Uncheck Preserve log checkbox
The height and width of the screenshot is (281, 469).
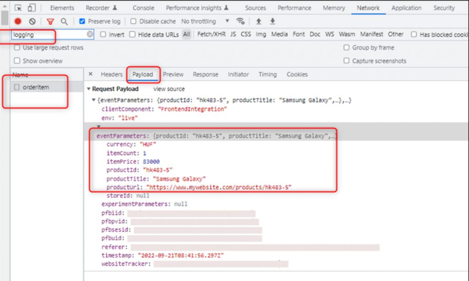point(82,21)
